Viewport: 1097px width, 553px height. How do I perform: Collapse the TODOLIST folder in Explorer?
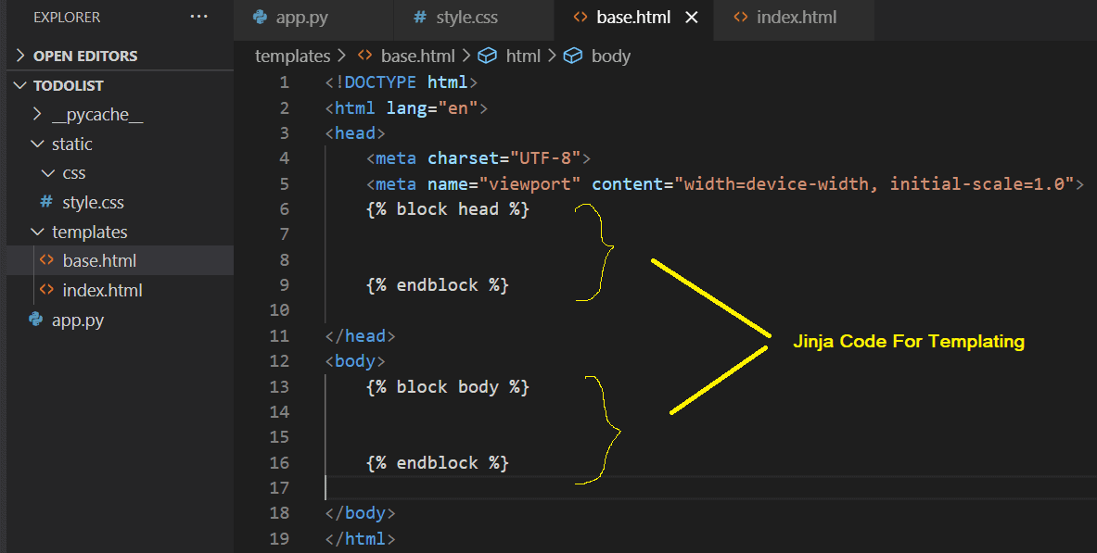20,84
